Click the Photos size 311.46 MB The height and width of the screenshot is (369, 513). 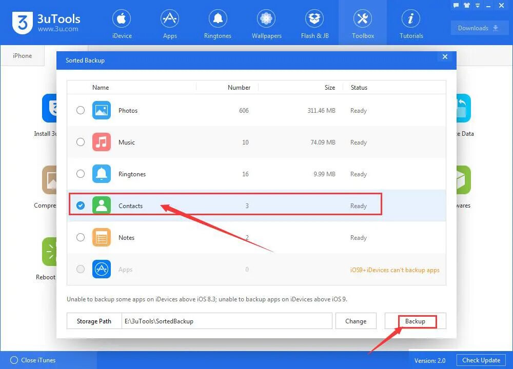[x=321, y=111]
